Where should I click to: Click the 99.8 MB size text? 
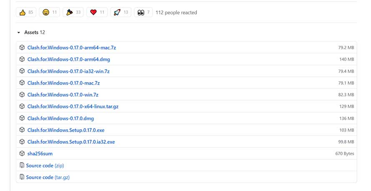(x=346, y=142)
